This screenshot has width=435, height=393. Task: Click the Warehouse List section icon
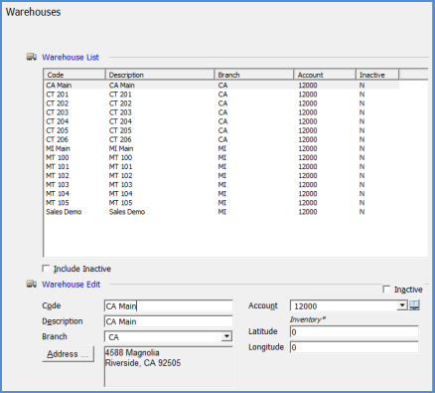coord(32,57)
